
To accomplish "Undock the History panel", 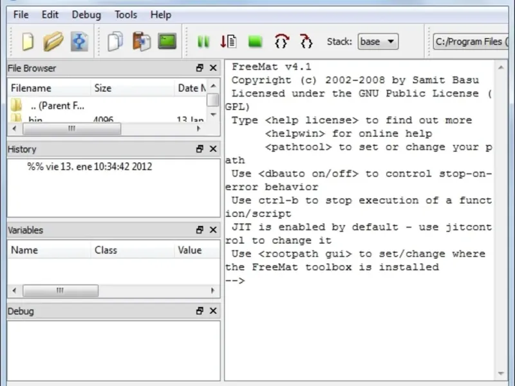I will 200,149.
